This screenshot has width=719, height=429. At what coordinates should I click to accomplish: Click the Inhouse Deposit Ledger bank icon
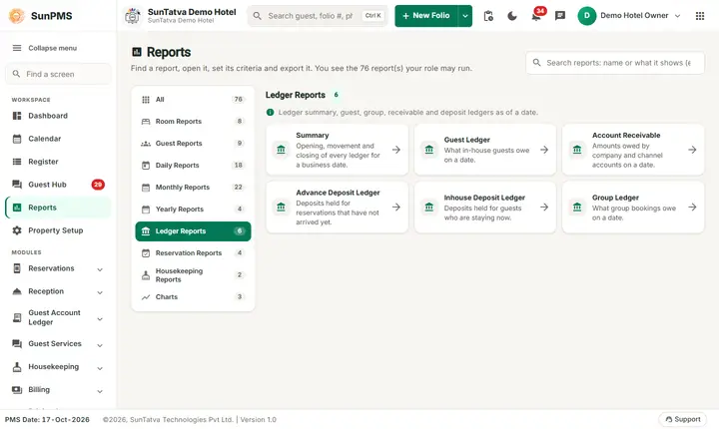[x=429, y=208]
